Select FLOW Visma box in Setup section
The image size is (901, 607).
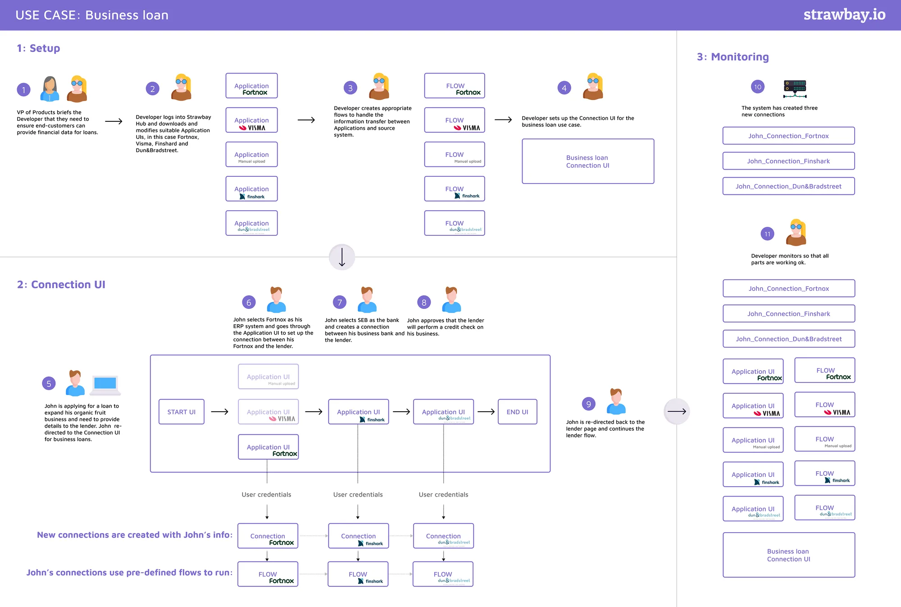(455, 120)
